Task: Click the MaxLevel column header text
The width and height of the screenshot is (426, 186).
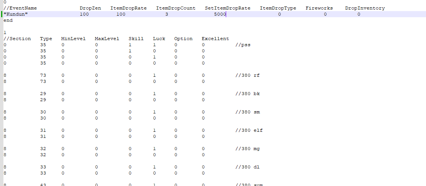Action: (107, 39)
